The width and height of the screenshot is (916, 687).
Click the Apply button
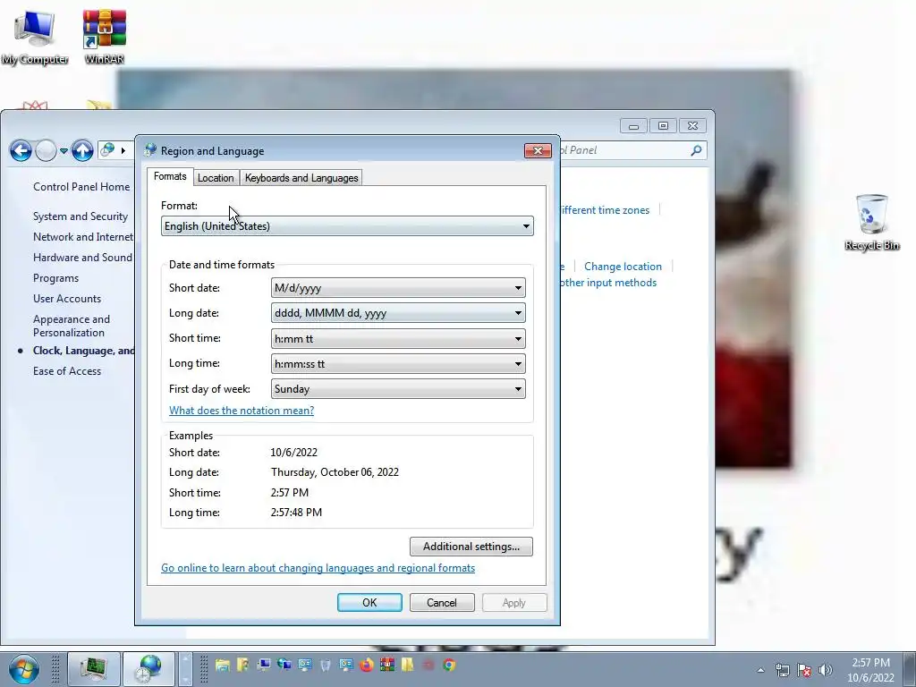514,602
